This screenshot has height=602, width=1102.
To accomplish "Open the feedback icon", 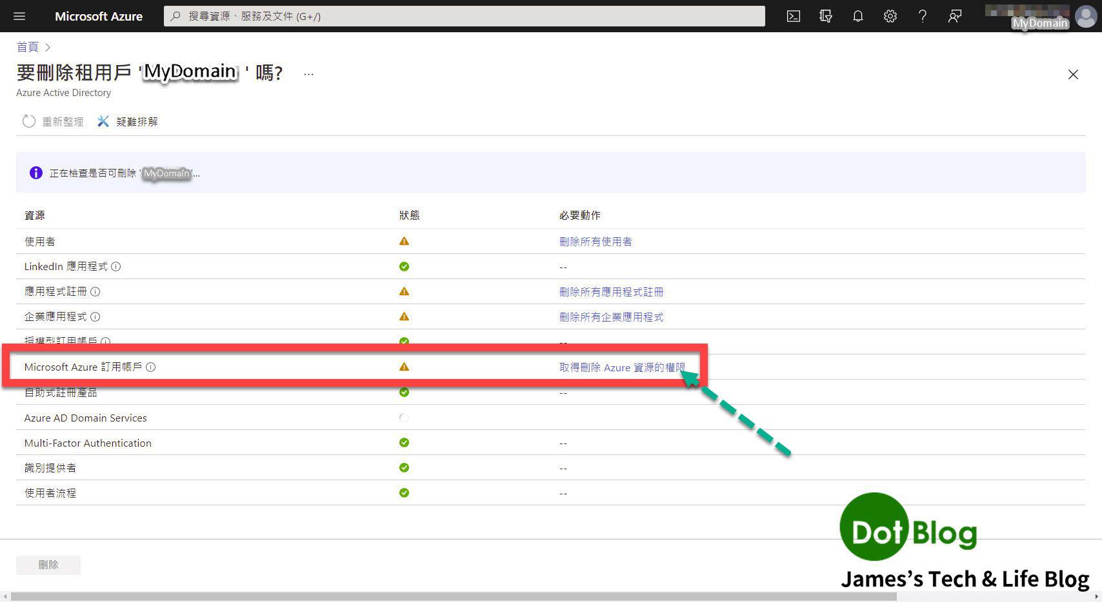I will click(955, 16).
